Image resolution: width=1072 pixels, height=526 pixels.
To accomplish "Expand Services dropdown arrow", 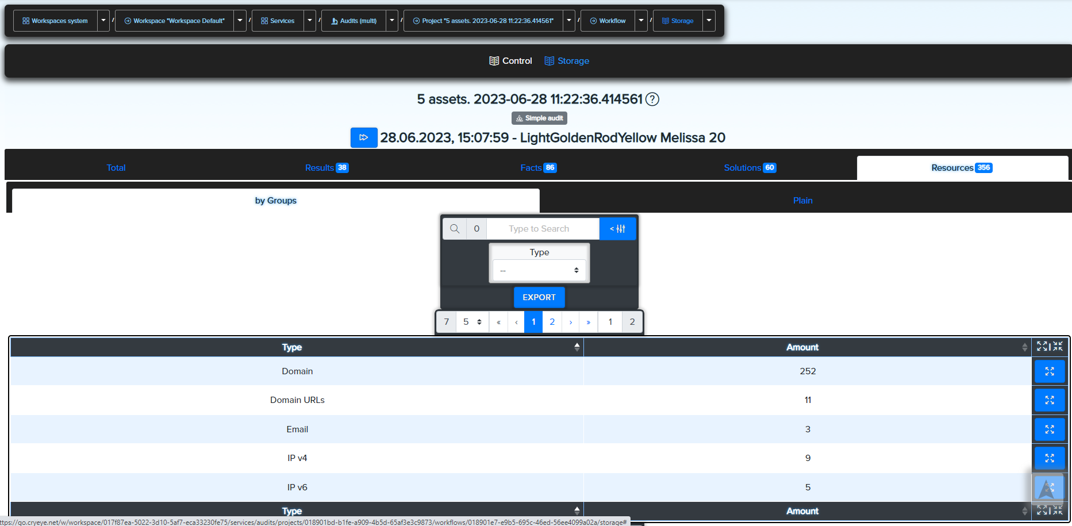I will 310,21.
